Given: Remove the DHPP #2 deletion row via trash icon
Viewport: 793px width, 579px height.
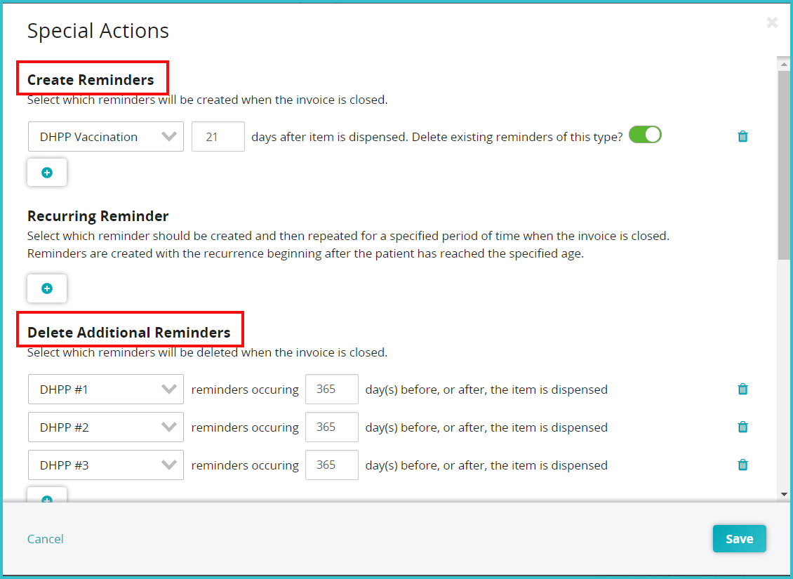Looking at the screenshot, I should click(742, 427).
